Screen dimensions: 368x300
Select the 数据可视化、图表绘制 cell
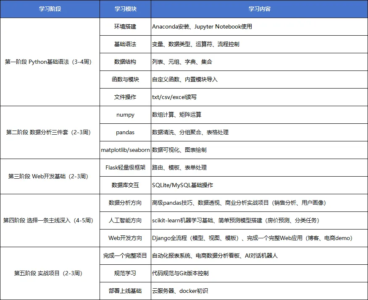[x=259, y=150]
